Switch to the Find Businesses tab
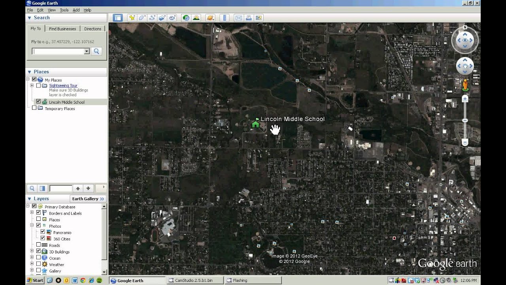 pyautogui.click(x=62, y=29)
